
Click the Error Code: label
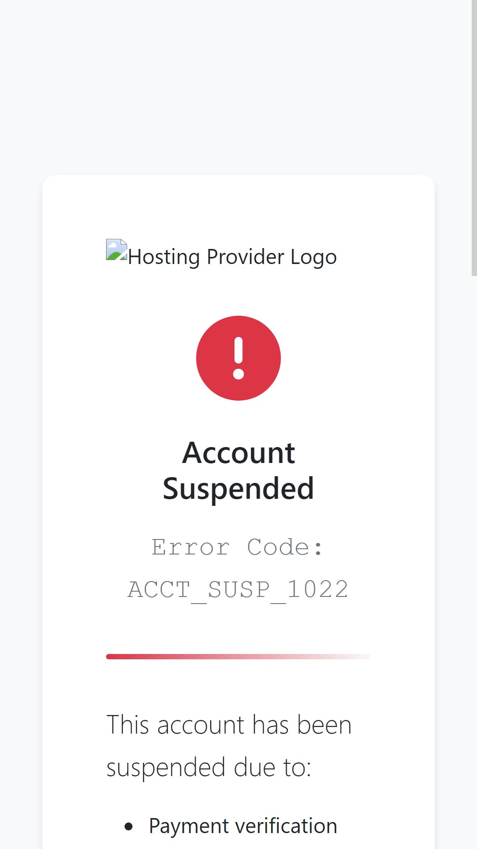(238, 547)
